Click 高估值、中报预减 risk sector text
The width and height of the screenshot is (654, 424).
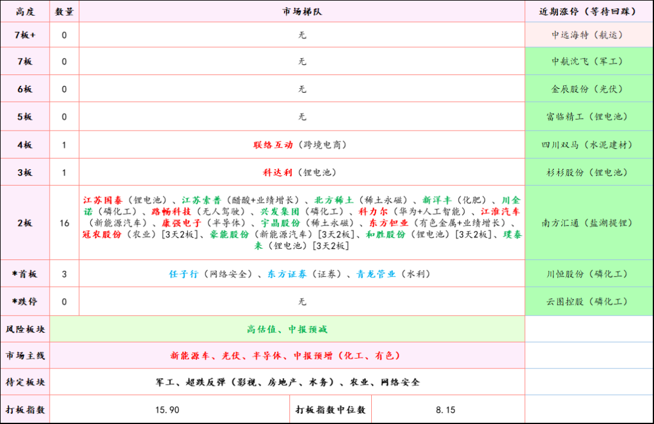[x=287, y=329]
